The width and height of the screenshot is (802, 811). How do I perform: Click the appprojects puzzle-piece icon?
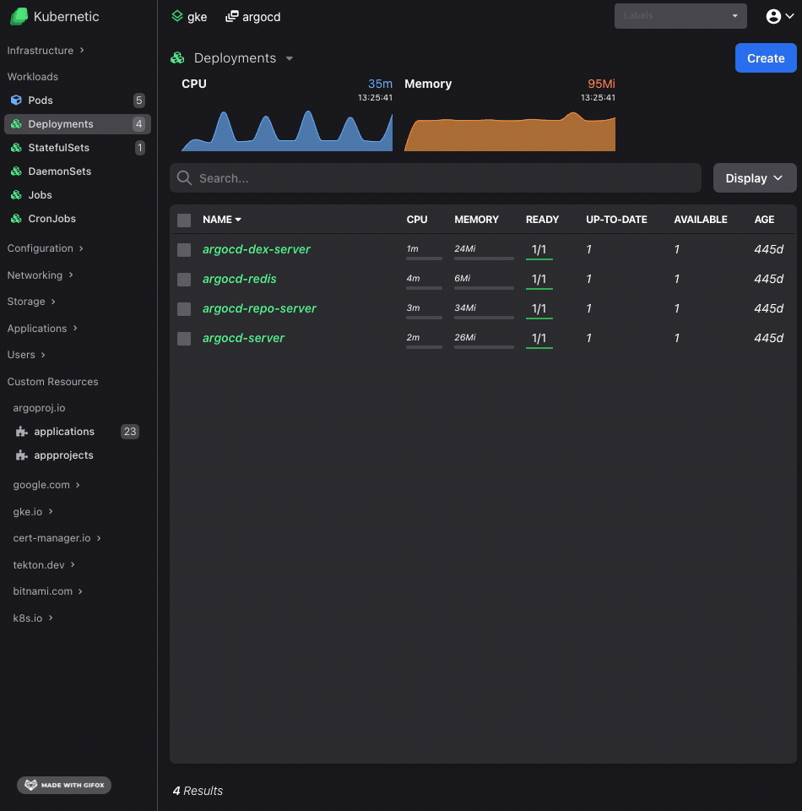click(21, 455)
